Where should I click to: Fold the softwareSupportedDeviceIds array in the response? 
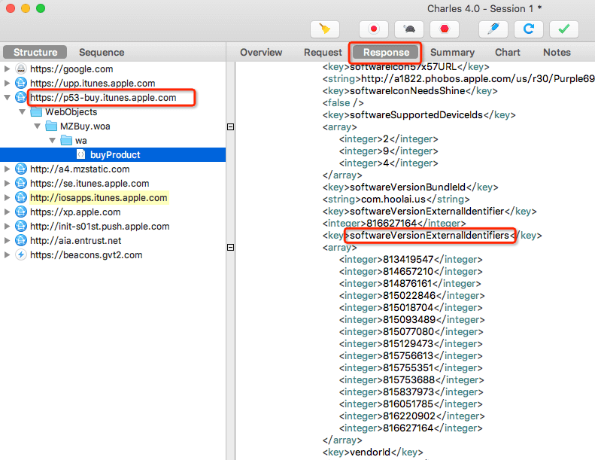(x=231, y=127)
